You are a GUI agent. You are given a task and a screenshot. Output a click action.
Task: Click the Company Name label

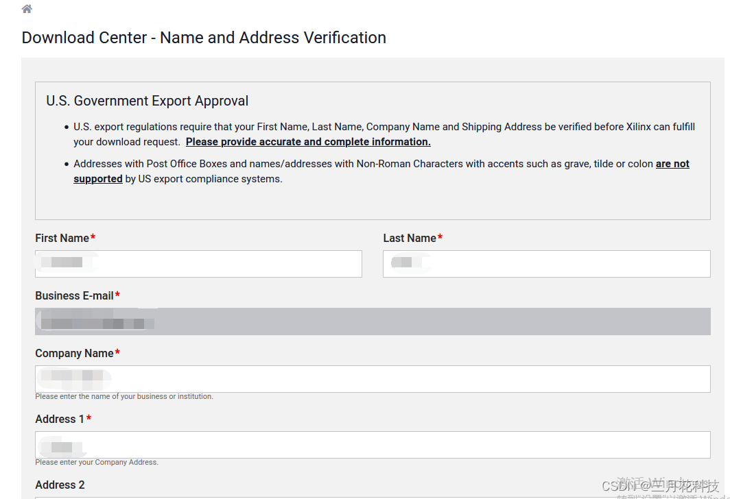(x=74, y=353)
